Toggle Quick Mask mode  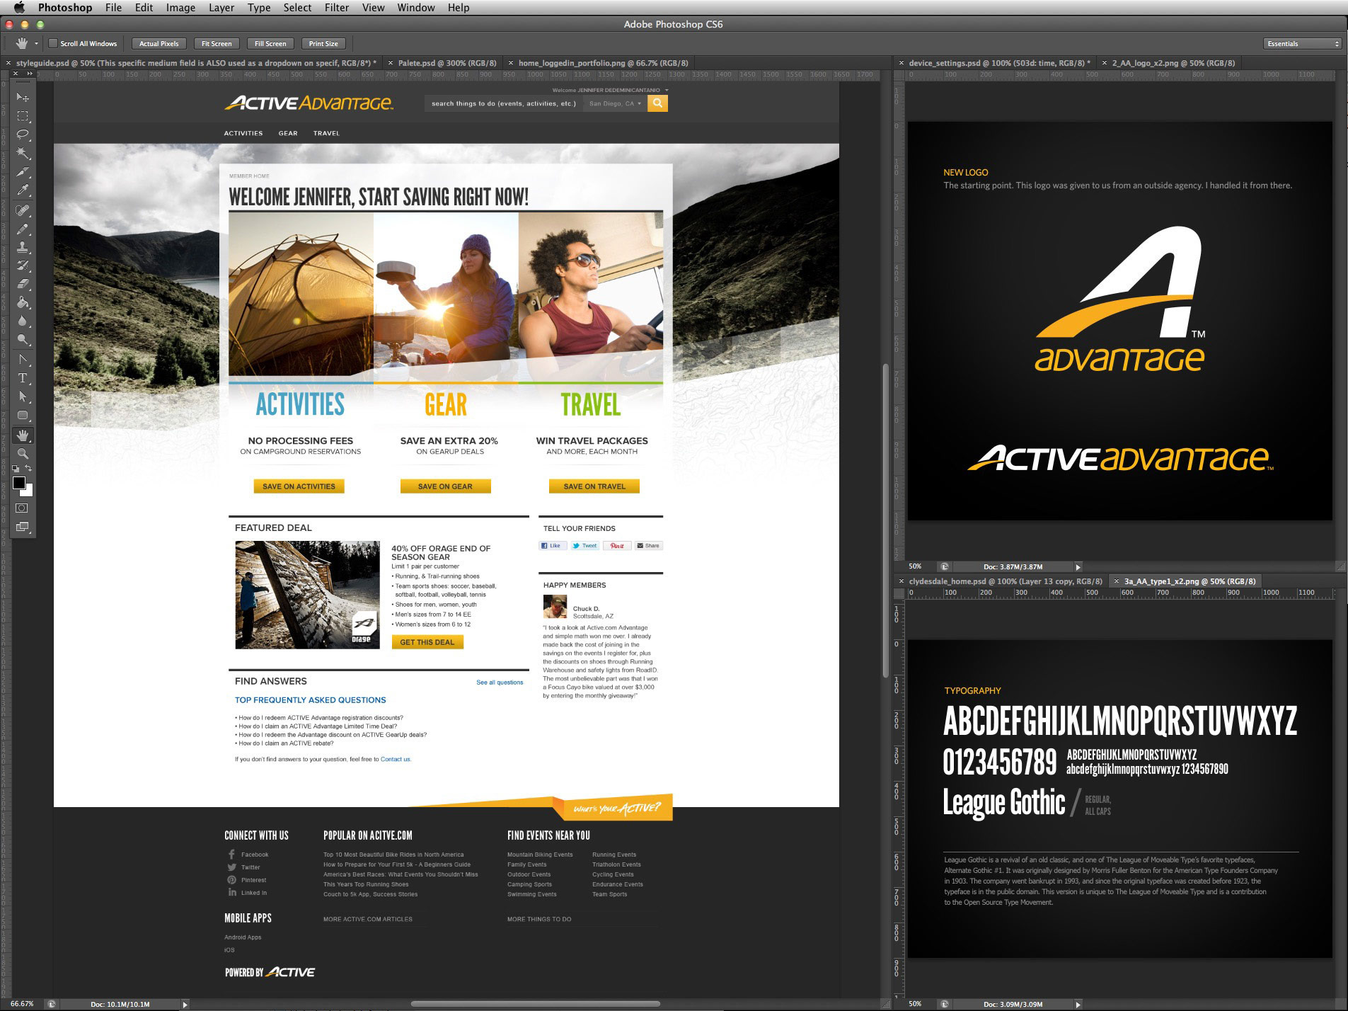coord(23,508)
